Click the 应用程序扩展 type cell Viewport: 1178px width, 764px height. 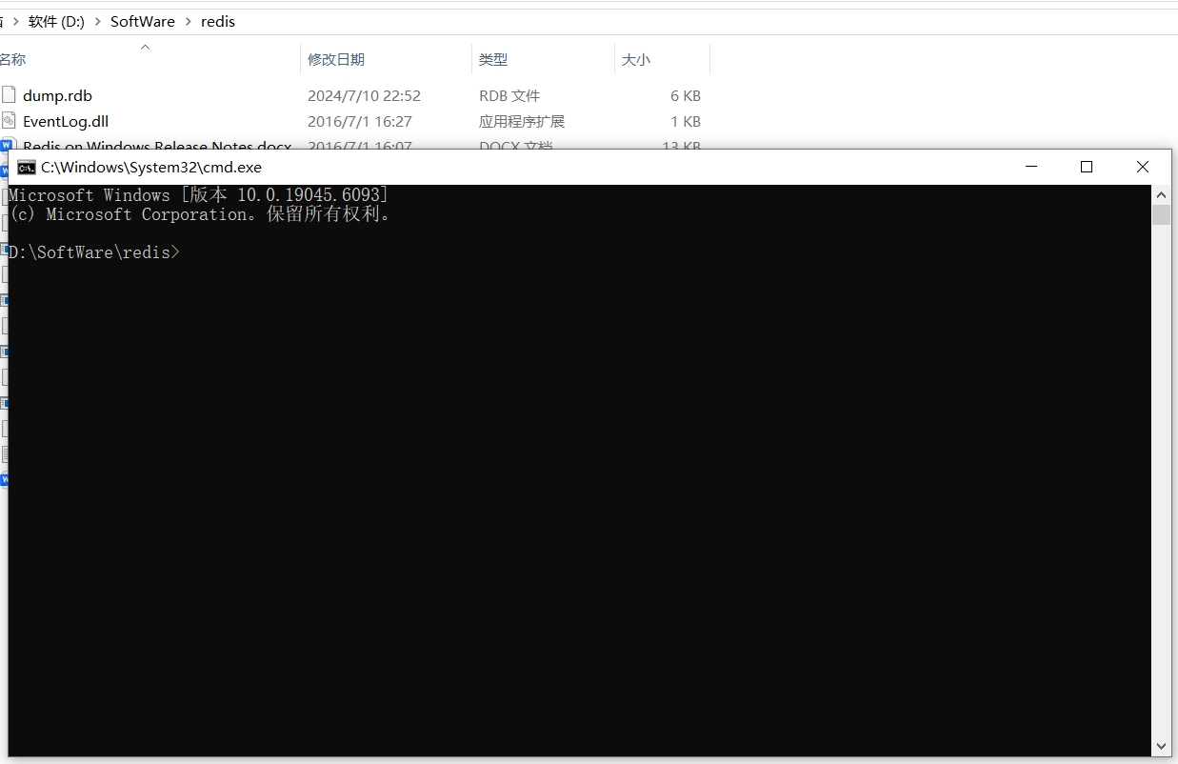coord(522,121)
